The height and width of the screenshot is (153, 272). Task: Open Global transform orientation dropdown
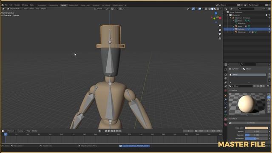click(x=99, y=8)
